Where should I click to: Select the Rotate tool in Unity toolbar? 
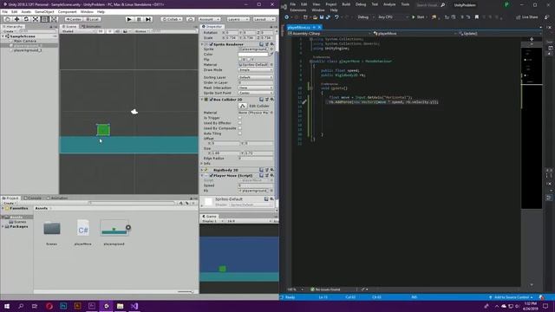click(x=26, y=19)
